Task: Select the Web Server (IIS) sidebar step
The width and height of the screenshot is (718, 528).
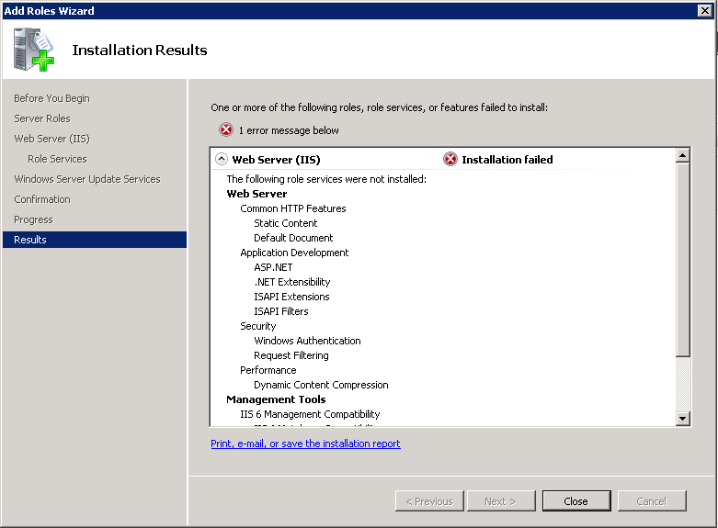Action: (x=51, y=139)
